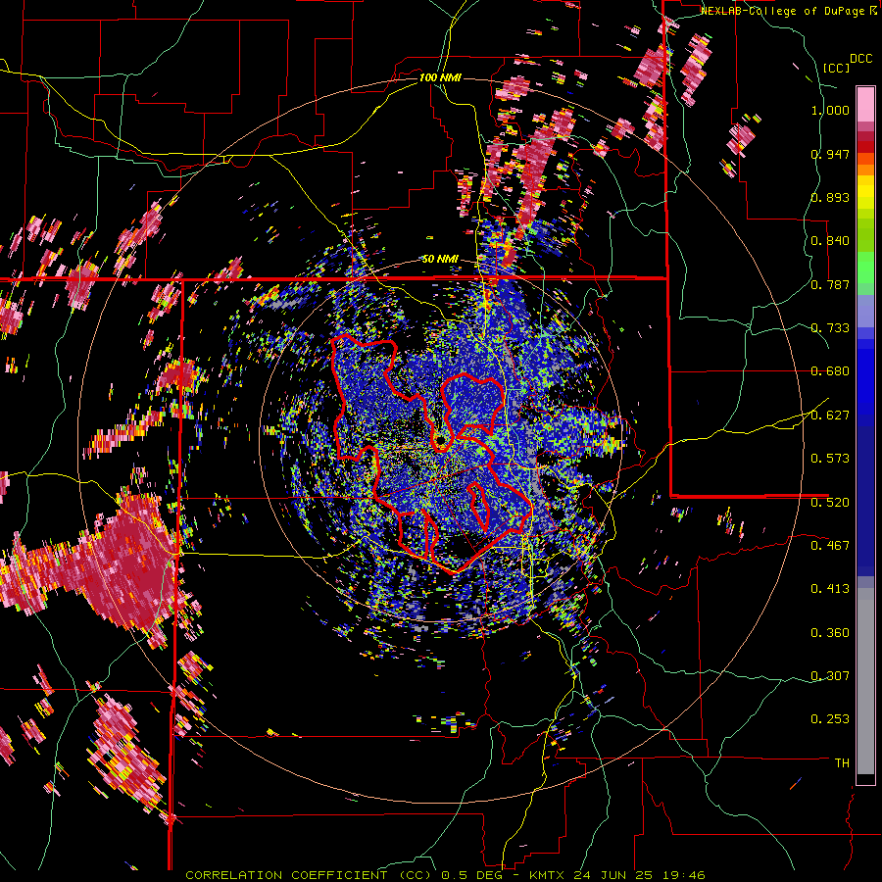Click the CORRELATION COEFFICIENT (CC) caption text

click(x=309, y=875)
